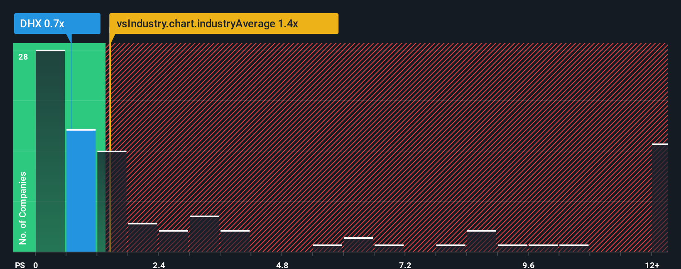The width and height of the screenshot is (681, 269).
Task: Click the third bar beside the average line
Action: [112, 201]
